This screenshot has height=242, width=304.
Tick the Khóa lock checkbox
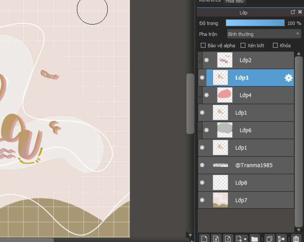pos(275,45)
